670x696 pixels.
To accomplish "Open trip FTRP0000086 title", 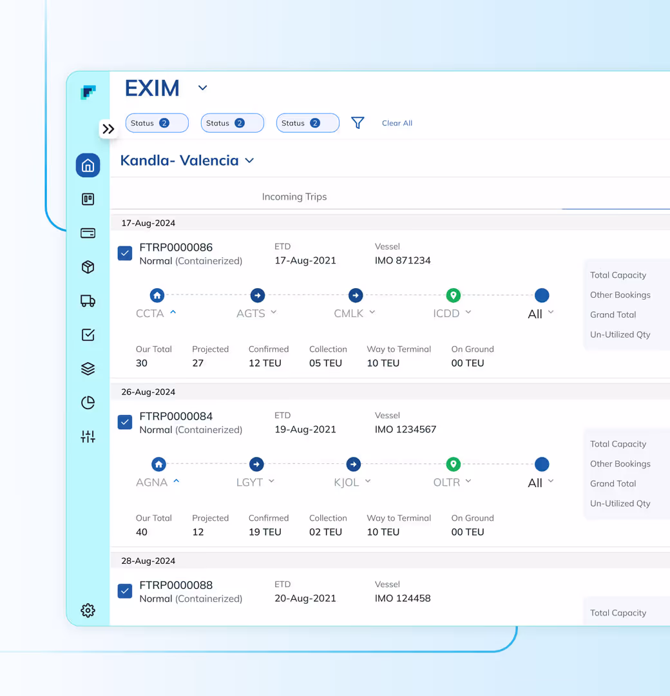I will point(176,247).
